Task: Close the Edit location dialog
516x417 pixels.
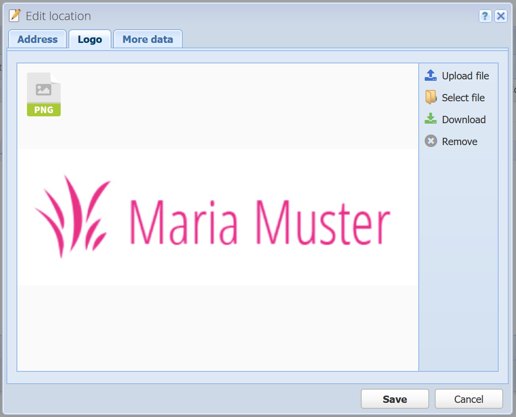Action: click(x=501, y=16)
